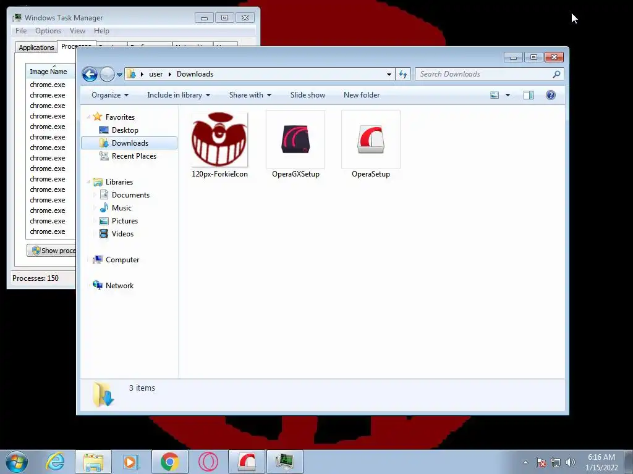633x474 pixels.
Task: Open Windows Media Player from the taskbar
Action: coord(131,462)
